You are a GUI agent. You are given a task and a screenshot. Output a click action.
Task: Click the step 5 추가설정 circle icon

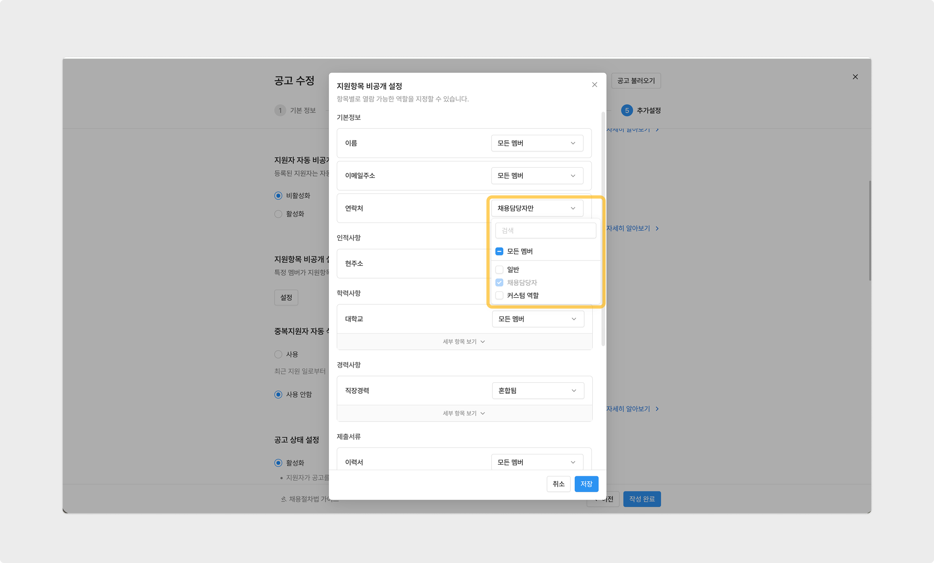pos(627,110)
